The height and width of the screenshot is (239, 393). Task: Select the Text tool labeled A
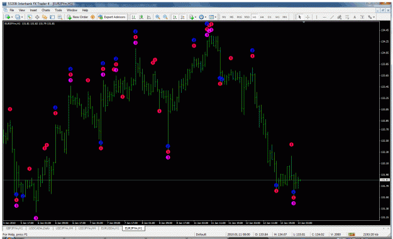tap(355, 17)
